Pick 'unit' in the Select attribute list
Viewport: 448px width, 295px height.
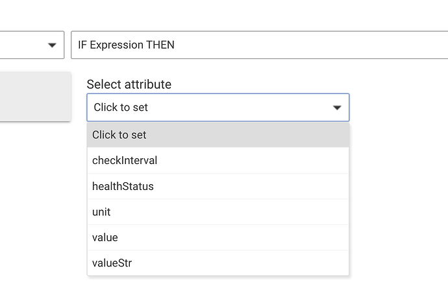pos(102,212)
